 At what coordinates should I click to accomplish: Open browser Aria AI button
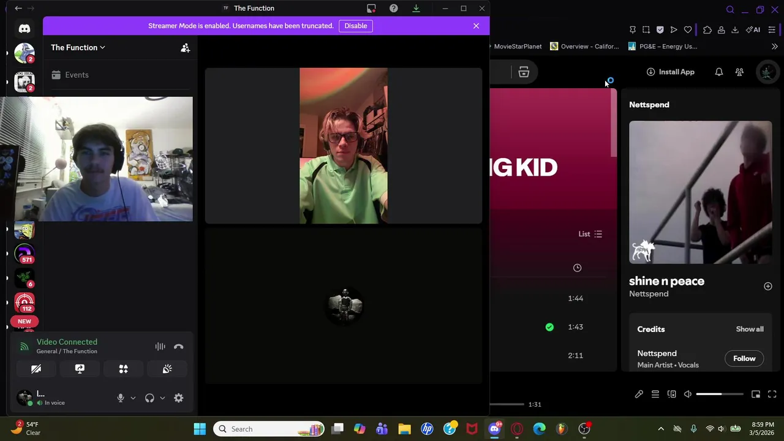click(753, 29)
